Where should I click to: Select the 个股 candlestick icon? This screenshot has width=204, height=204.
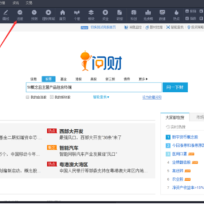(x=76, y=15)
